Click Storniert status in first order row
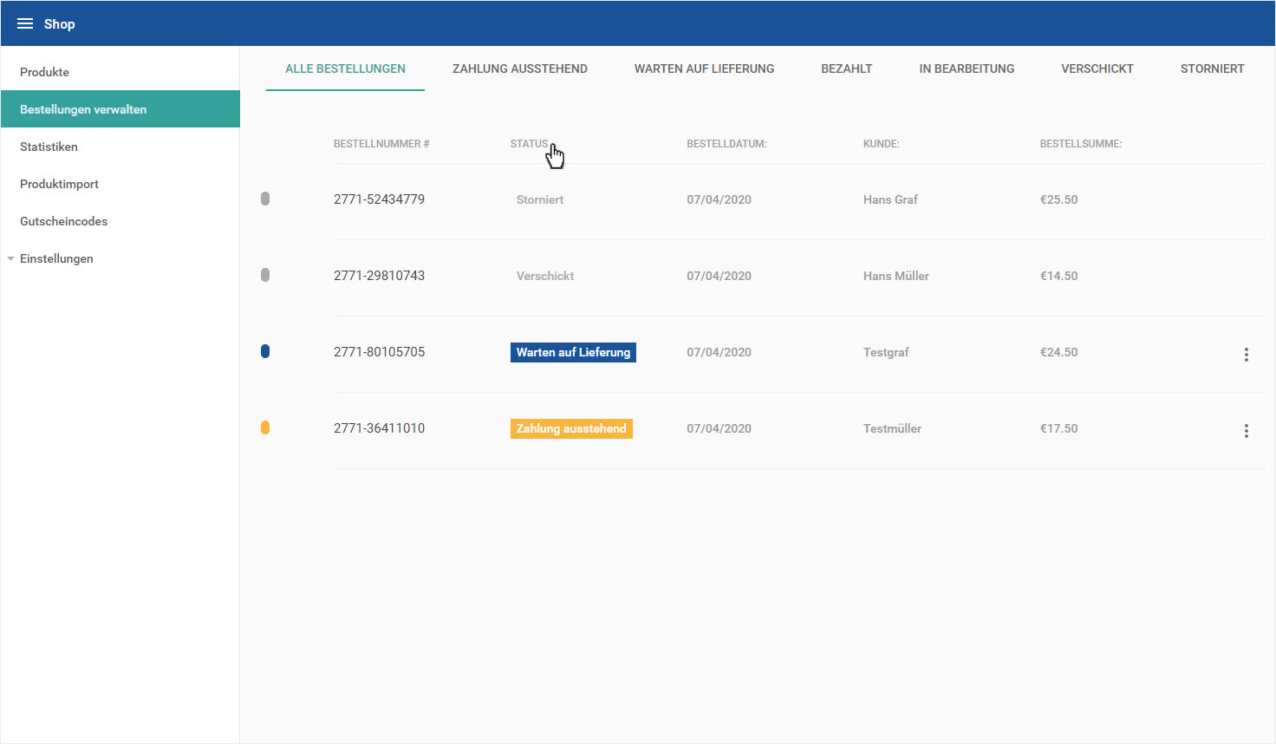 click(x=540, y=199)
